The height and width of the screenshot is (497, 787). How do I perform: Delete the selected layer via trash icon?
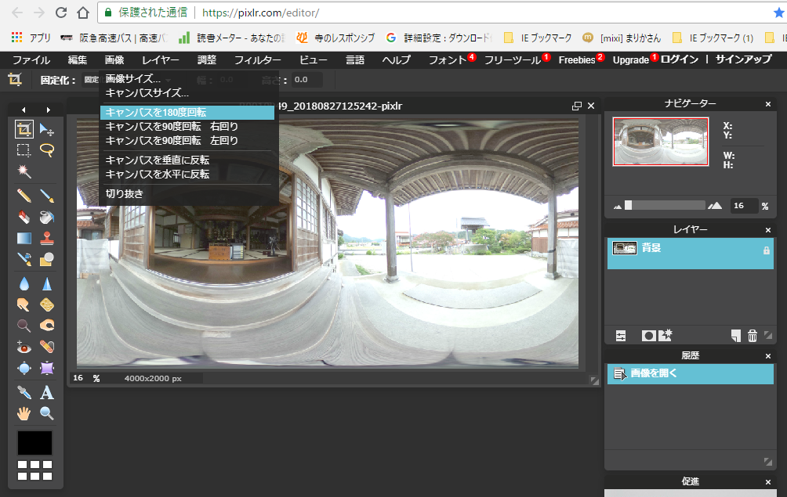coord(753,337)
